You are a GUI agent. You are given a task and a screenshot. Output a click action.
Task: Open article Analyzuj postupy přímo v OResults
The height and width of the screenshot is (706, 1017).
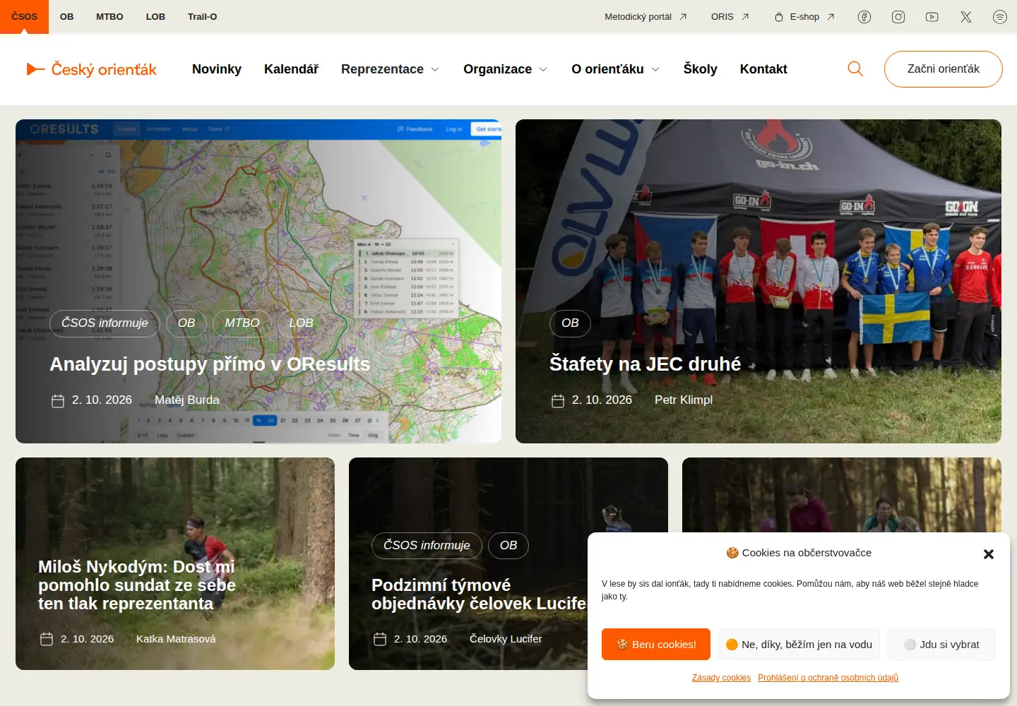pos(210,364)
